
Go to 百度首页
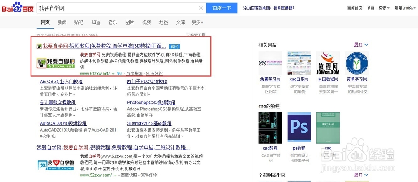point(354,8)
